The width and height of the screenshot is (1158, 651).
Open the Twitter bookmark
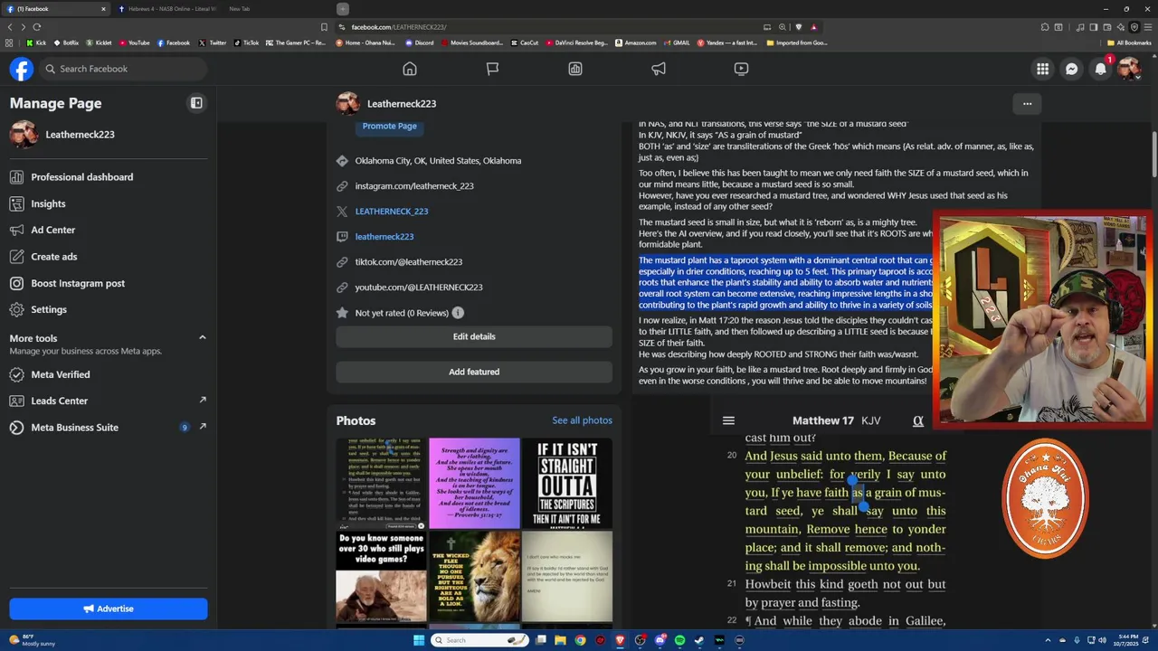213,42
